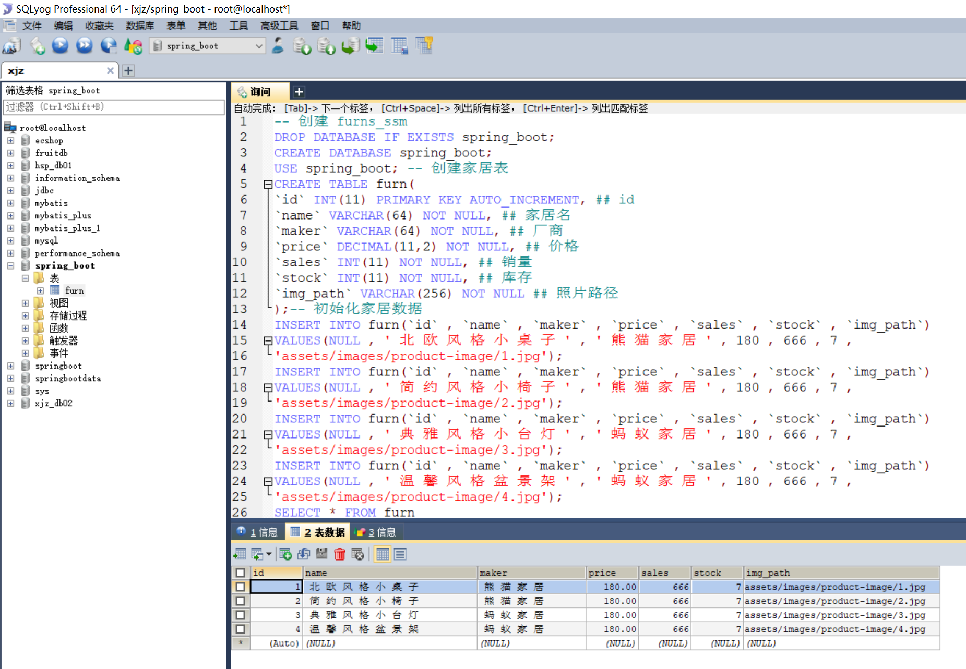Collapse fold at CREATE TABLE furn line
Image resolution: width=966 pixels, height=669 pixels.
[x=268, y=184]
